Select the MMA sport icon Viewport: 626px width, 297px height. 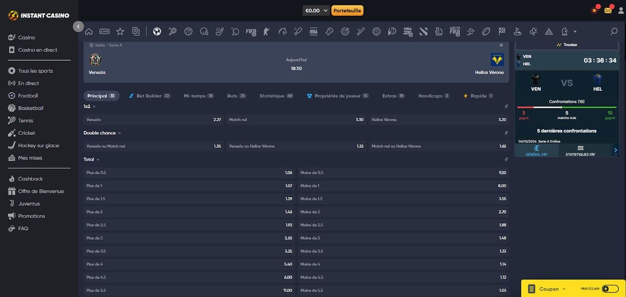coord(314,31)
